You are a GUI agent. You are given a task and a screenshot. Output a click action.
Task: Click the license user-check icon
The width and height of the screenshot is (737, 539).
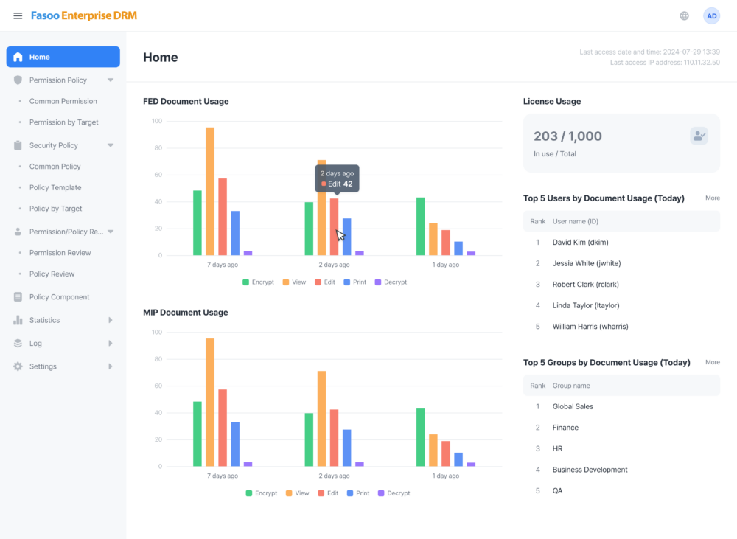(x=699, y=136)
